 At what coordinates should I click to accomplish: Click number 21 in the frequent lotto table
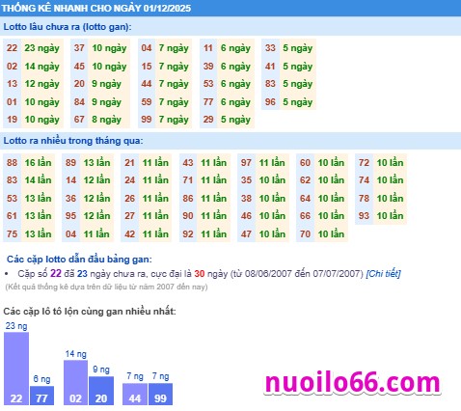pos(129,163)
